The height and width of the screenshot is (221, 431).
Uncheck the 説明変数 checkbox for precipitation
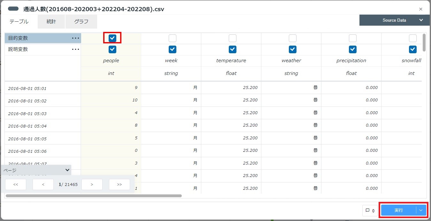click(353, 49)
